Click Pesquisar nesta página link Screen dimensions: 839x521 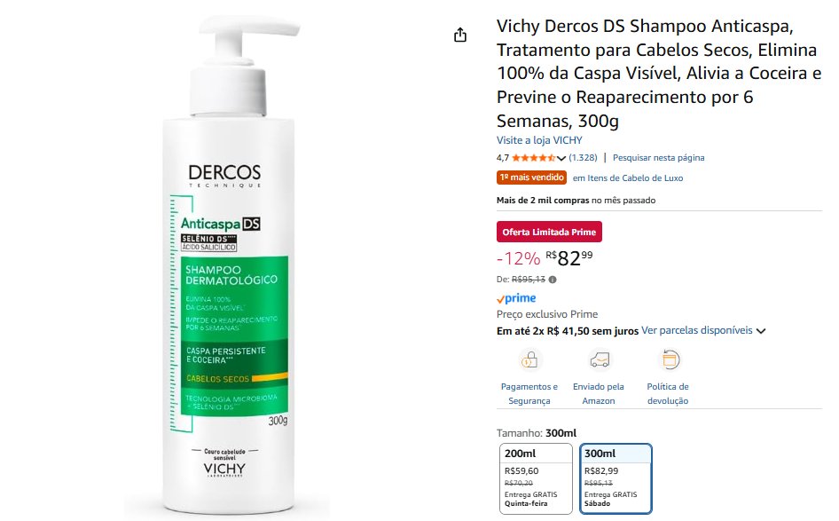click(x=658, y=157)
